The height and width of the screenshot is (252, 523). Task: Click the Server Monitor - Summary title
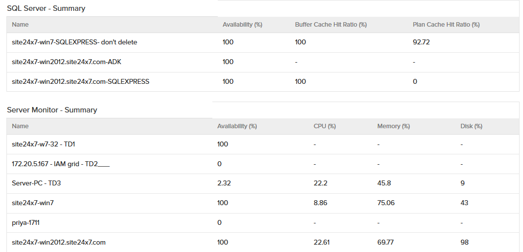point(52,110)
